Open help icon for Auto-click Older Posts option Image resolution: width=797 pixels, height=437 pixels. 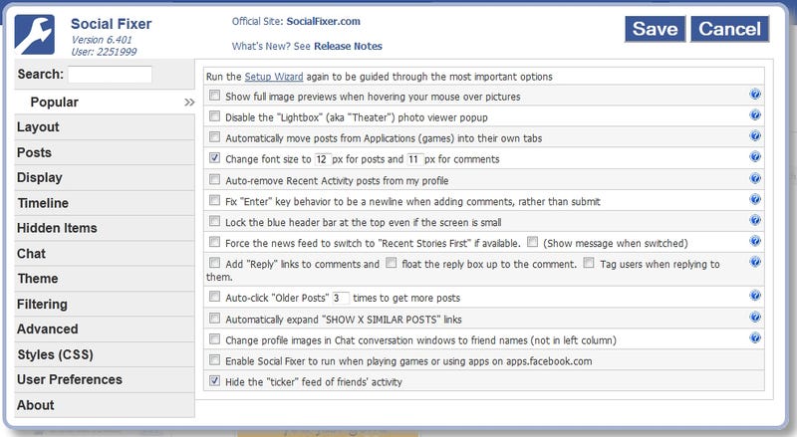click(755, 296)
